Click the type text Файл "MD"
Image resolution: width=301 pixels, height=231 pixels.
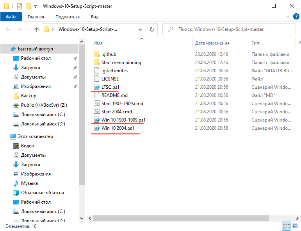coord(263,95)
